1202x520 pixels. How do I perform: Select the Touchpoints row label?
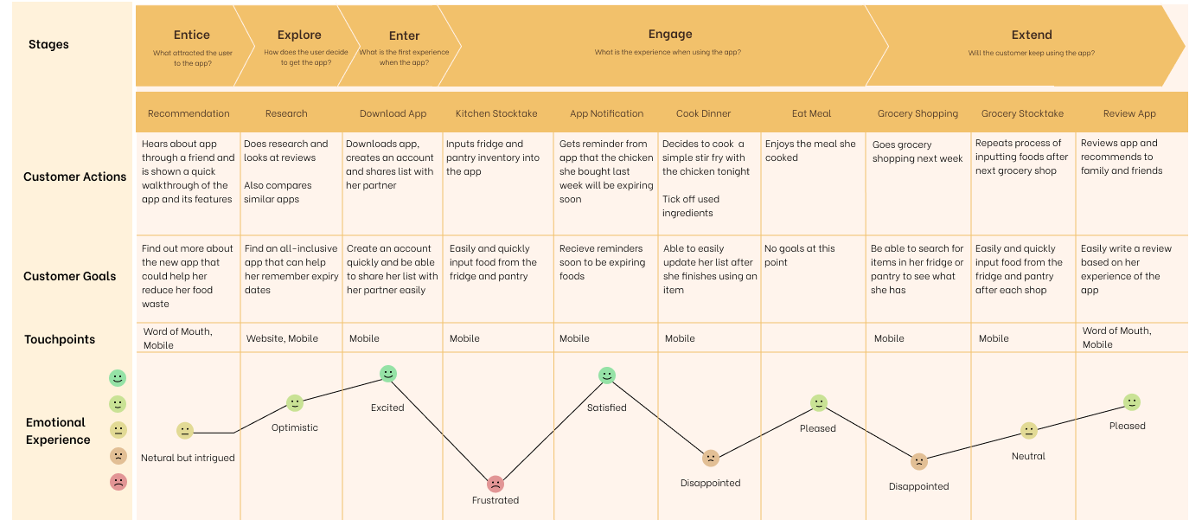[x=60, y=340]
